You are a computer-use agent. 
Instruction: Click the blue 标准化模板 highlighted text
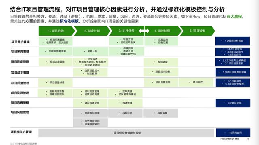69,21
